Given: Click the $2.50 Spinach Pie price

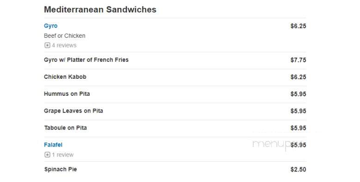Looking at the screenshot, I should click(x=298, y=170).
